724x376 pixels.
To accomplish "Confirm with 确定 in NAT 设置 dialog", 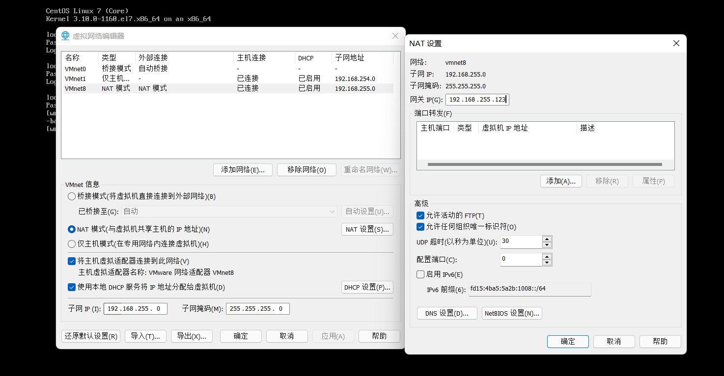I will click(568, 342).
